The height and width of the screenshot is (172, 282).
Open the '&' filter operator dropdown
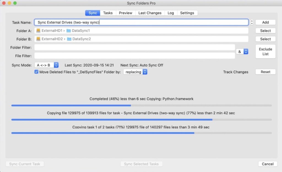[242, 51]
